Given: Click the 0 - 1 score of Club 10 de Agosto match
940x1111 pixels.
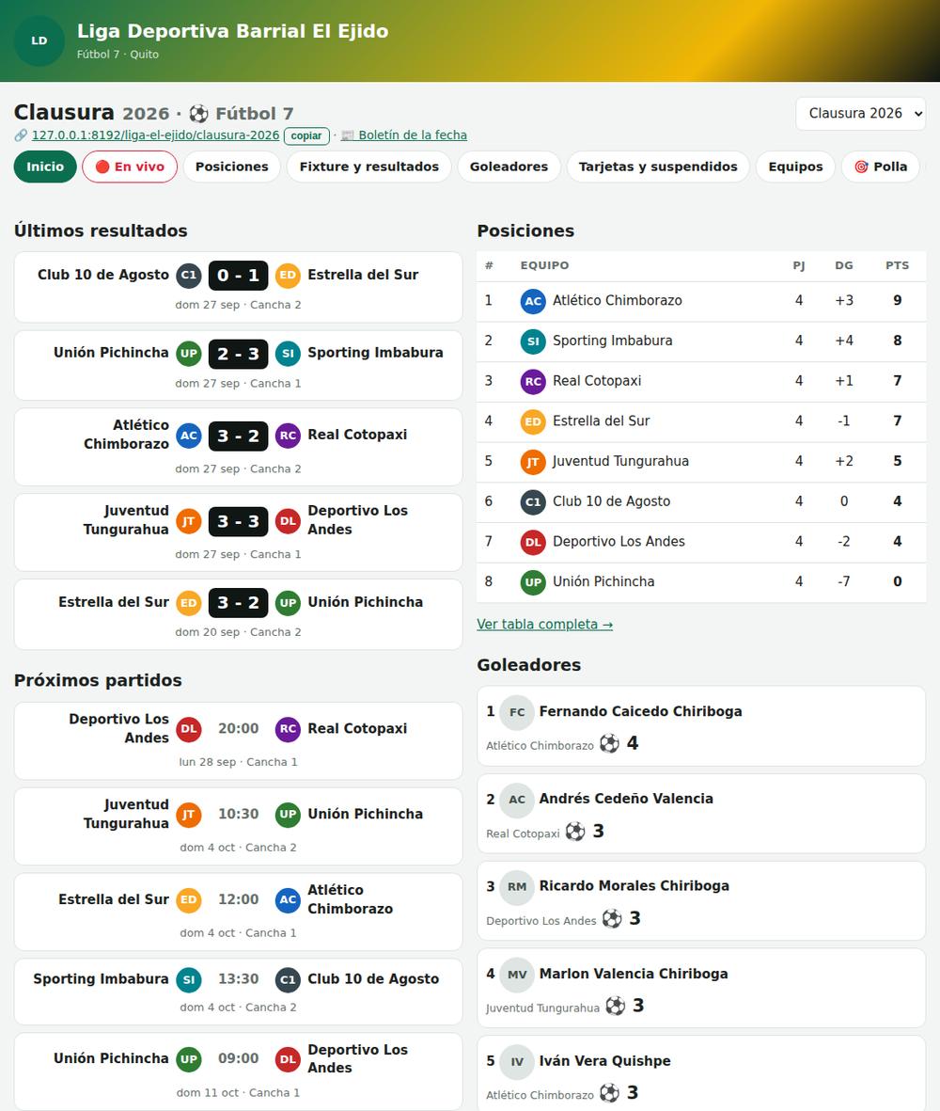Looking at the screenshot, I should coord(238,276).
